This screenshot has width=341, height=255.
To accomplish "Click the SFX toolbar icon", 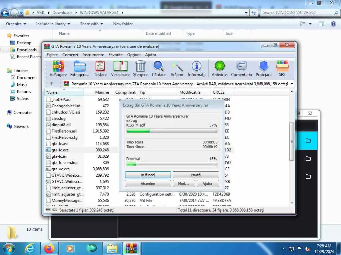I will pos(282,68).
